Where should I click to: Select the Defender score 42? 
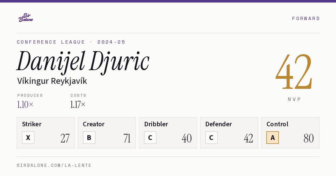248,138
